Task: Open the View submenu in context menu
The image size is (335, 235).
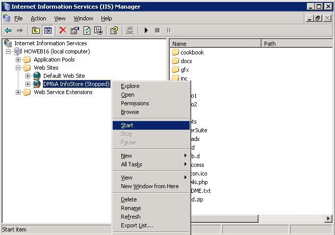Action: (x=151, y=178)
